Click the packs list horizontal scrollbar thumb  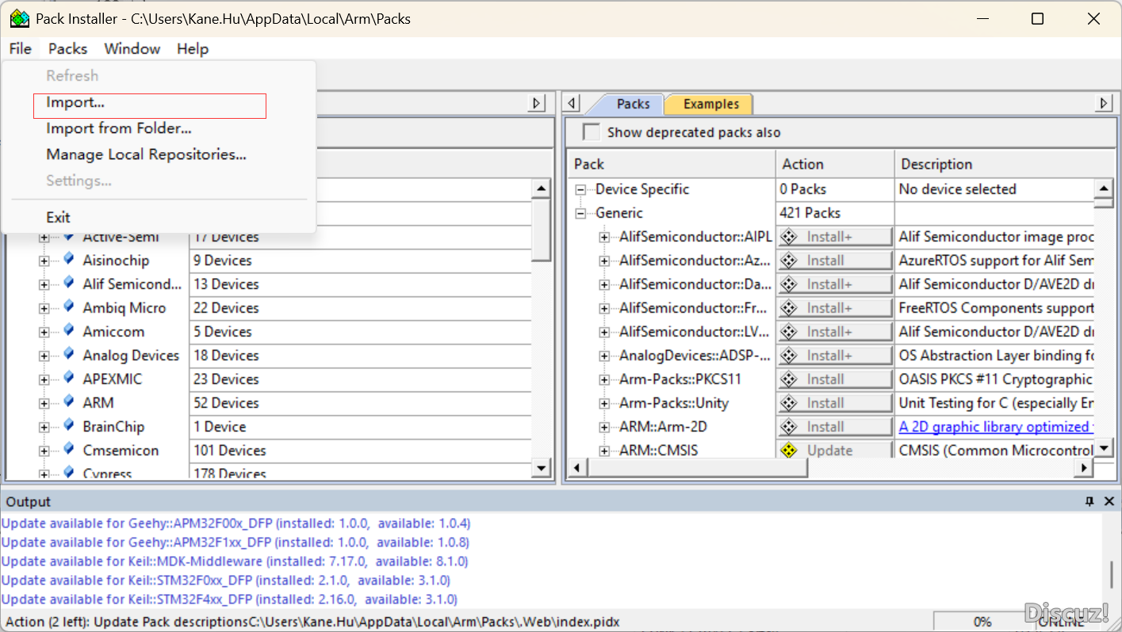(x=698, y=469)
